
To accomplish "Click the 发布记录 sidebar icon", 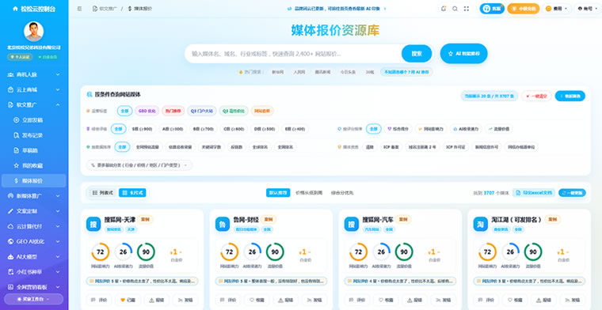I will pyautogui.click(x=16, y=135).
